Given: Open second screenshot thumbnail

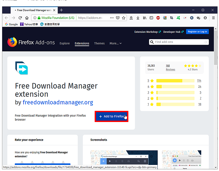Looking at the screenshot, I should pyautogui.click(x=181, y=160).
